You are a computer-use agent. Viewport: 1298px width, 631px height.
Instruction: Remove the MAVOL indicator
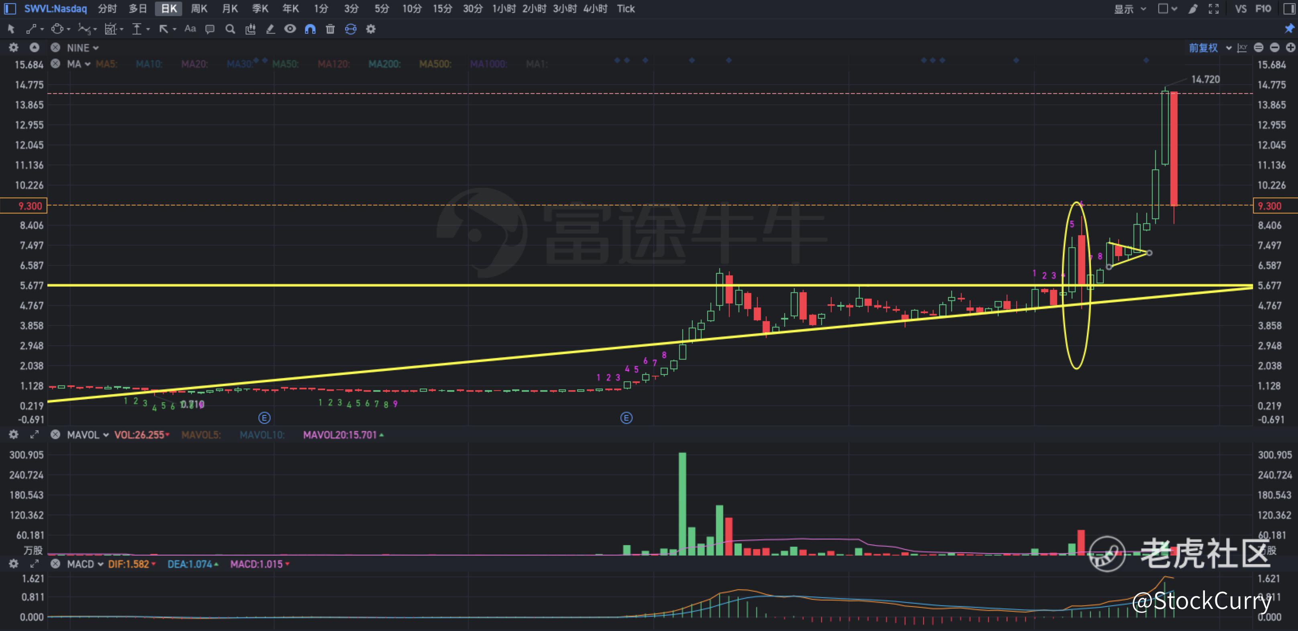[55, 434]
